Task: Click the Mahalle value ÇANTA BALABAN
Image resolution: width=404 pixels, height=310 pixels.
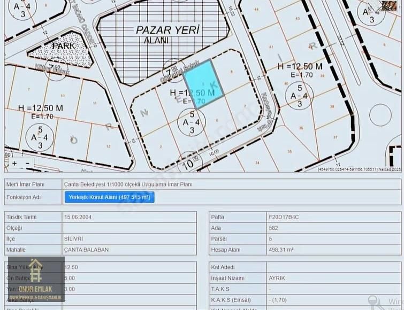Action: click(86, 250)
